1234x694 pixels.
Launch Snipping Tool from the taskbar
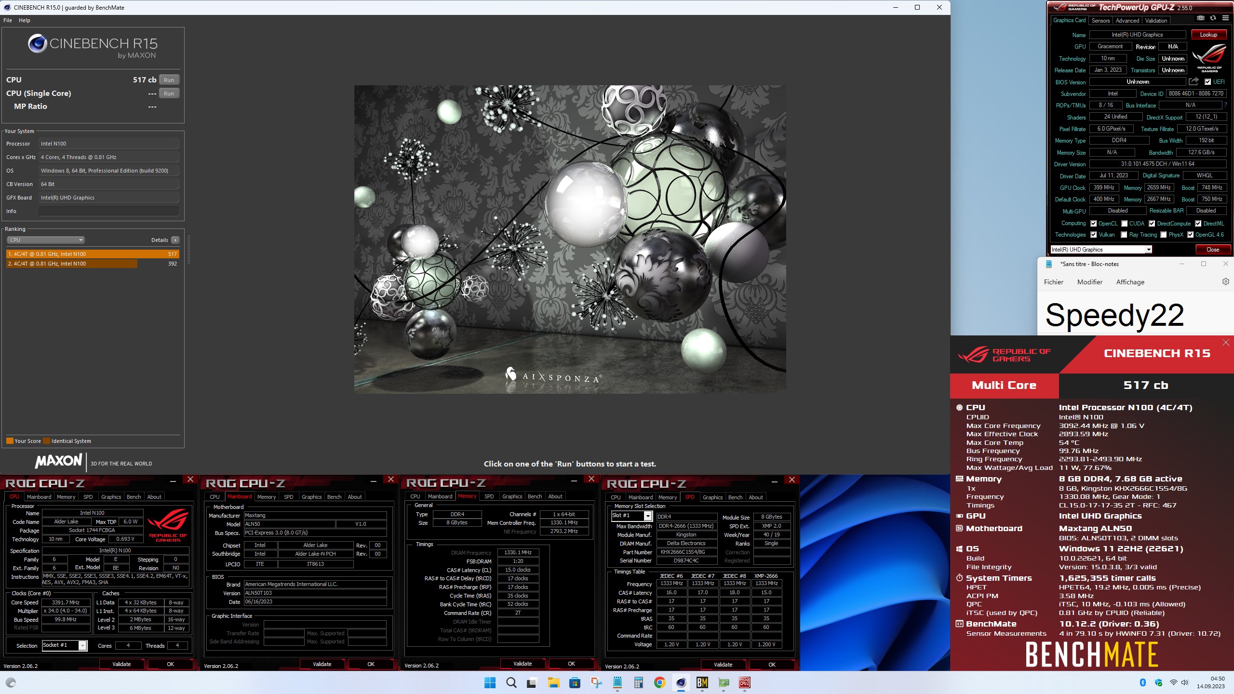[x=596, y=682]
